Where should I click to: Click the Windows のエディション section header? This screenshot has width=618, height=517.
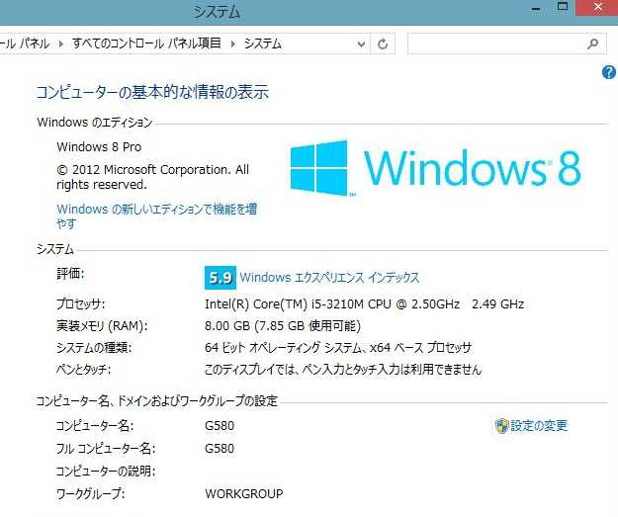(95, 123)
